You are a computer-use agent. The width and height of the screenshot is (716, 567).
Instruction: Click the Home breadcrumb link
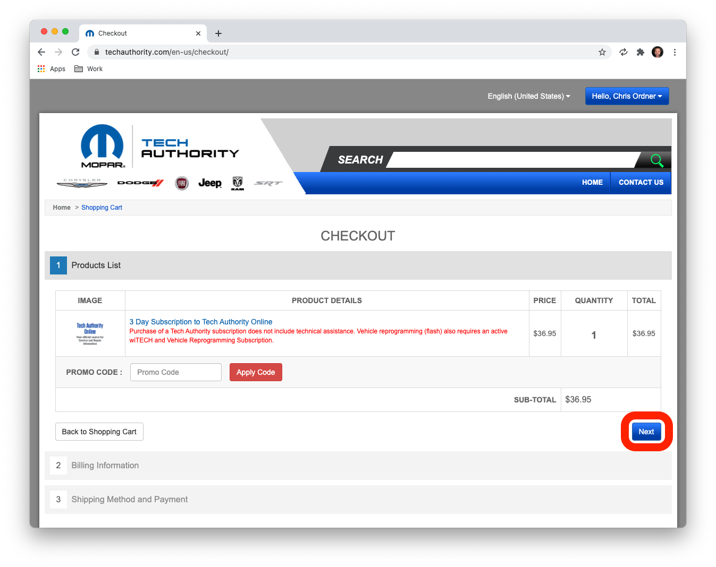point(62,208)
